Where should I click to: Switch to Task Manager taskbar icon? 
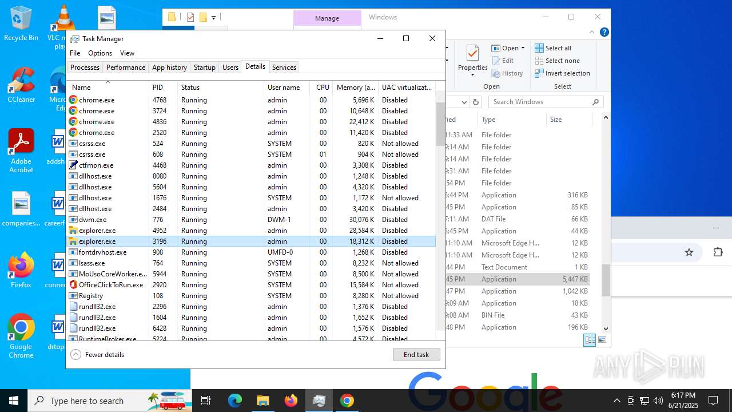319,401
